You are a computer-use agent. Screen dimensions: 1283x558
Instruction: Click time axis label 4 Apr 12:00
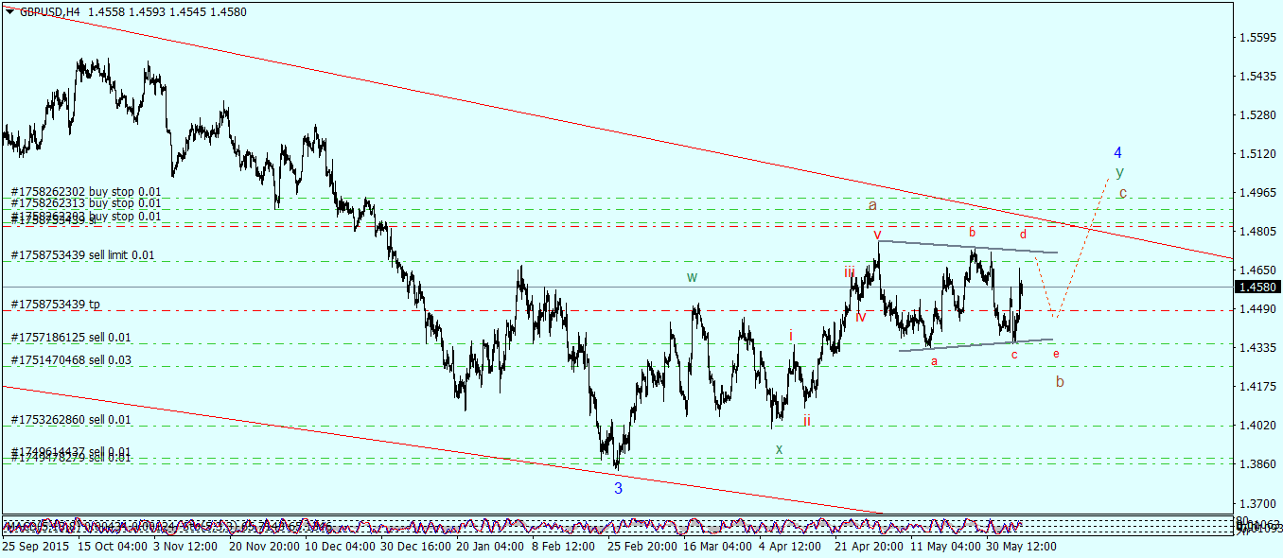pos(790,547)
